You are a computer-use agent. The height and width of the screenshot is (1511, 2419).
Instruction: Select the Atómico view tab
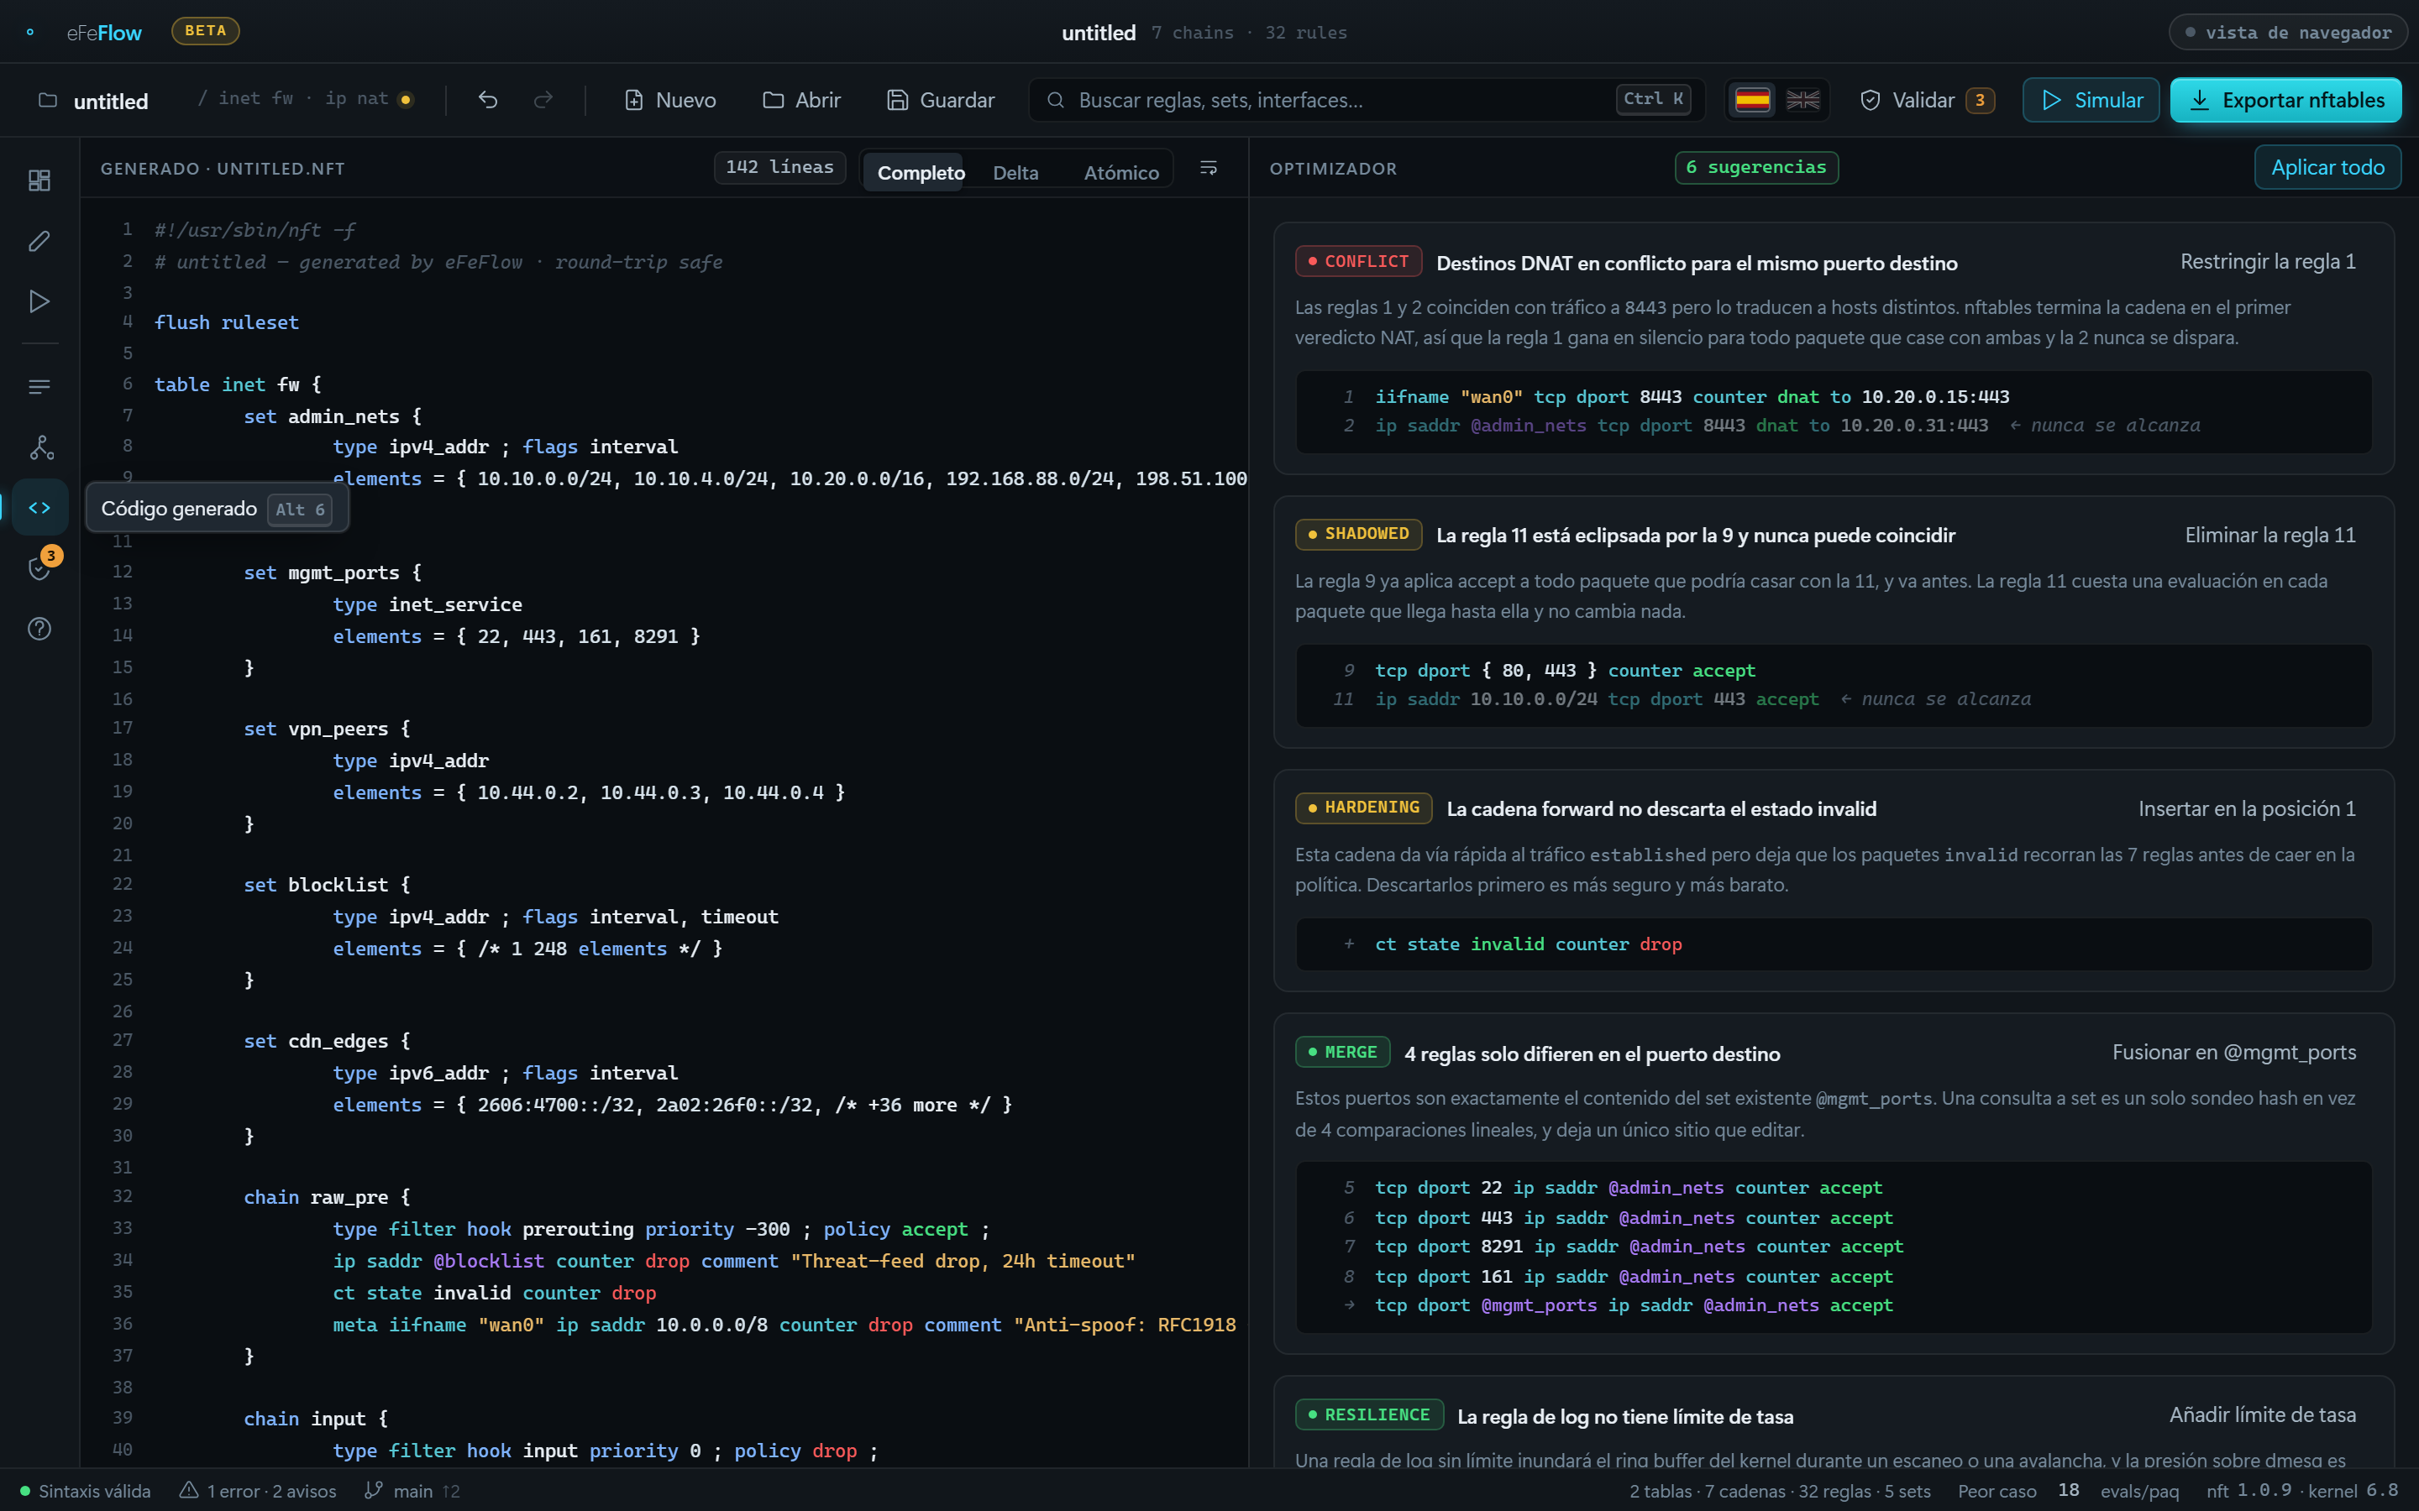click(1120, 173)
